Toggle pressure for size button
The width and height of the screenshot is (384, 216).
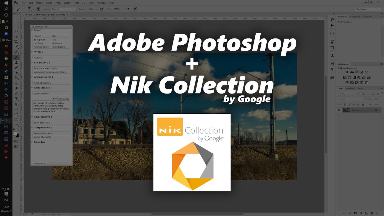(x=136, y=9)
